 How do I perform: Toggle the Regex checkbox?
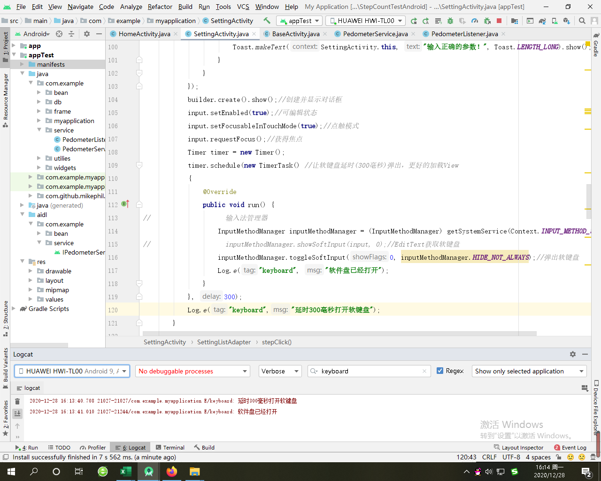point(440,371)
